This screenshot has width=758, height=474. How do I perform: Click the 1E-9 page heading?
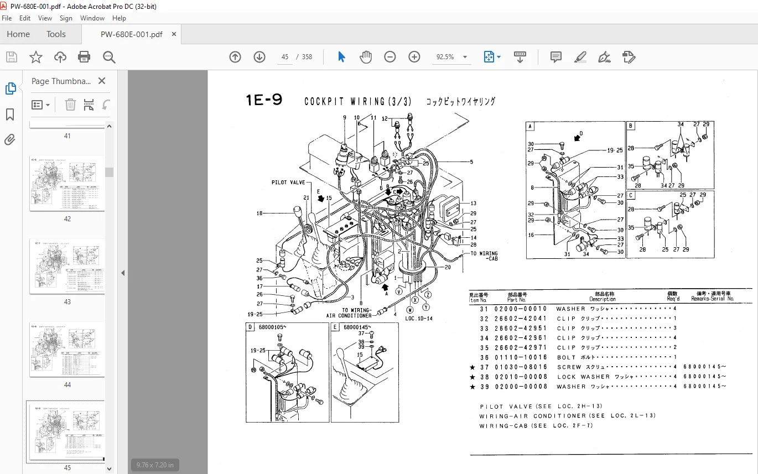point(264,100)
